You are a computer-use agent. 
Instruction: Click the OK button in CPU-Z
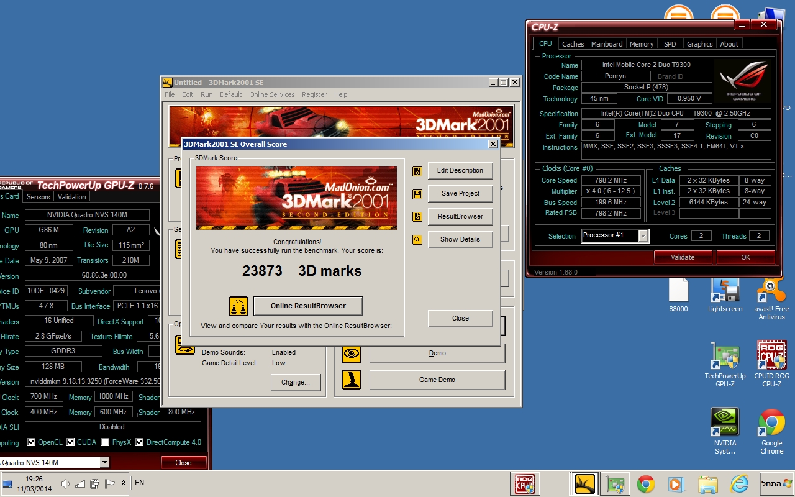[x=745, y=257]
